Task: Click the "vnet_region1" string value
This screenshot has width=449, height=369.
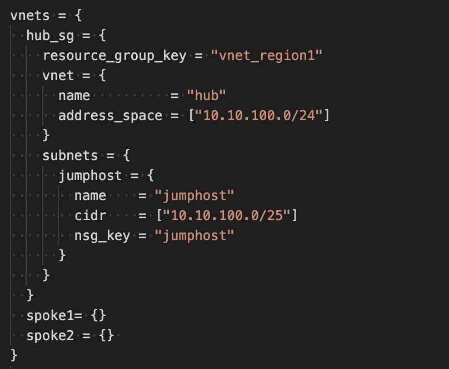Action: (267, 56)
